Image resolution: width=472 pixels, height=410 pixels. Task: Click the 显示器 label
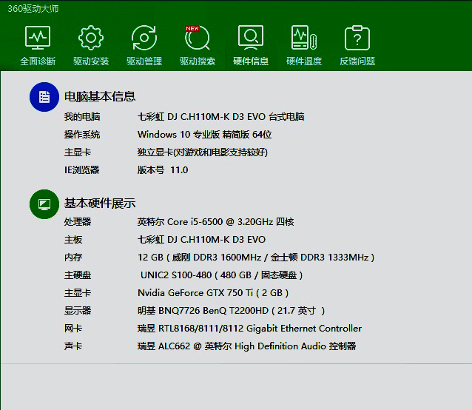tap(78, 311)
